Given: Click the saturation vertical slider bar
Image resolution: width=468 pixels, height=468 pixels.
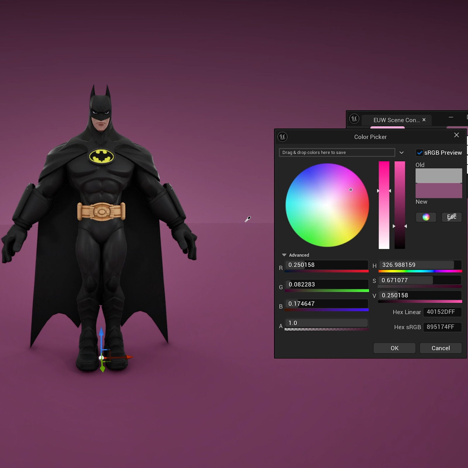Looking at the screenshot, I should pos(384,205).
